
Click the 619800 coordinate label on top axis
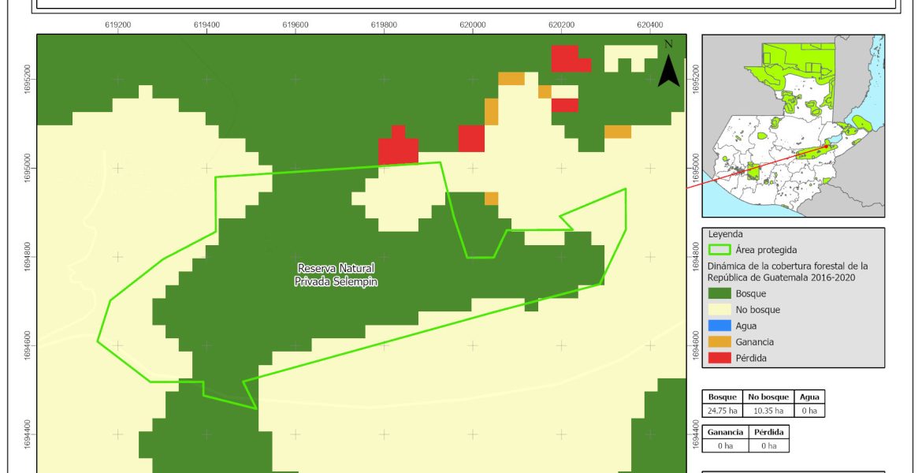click(384, 24)
